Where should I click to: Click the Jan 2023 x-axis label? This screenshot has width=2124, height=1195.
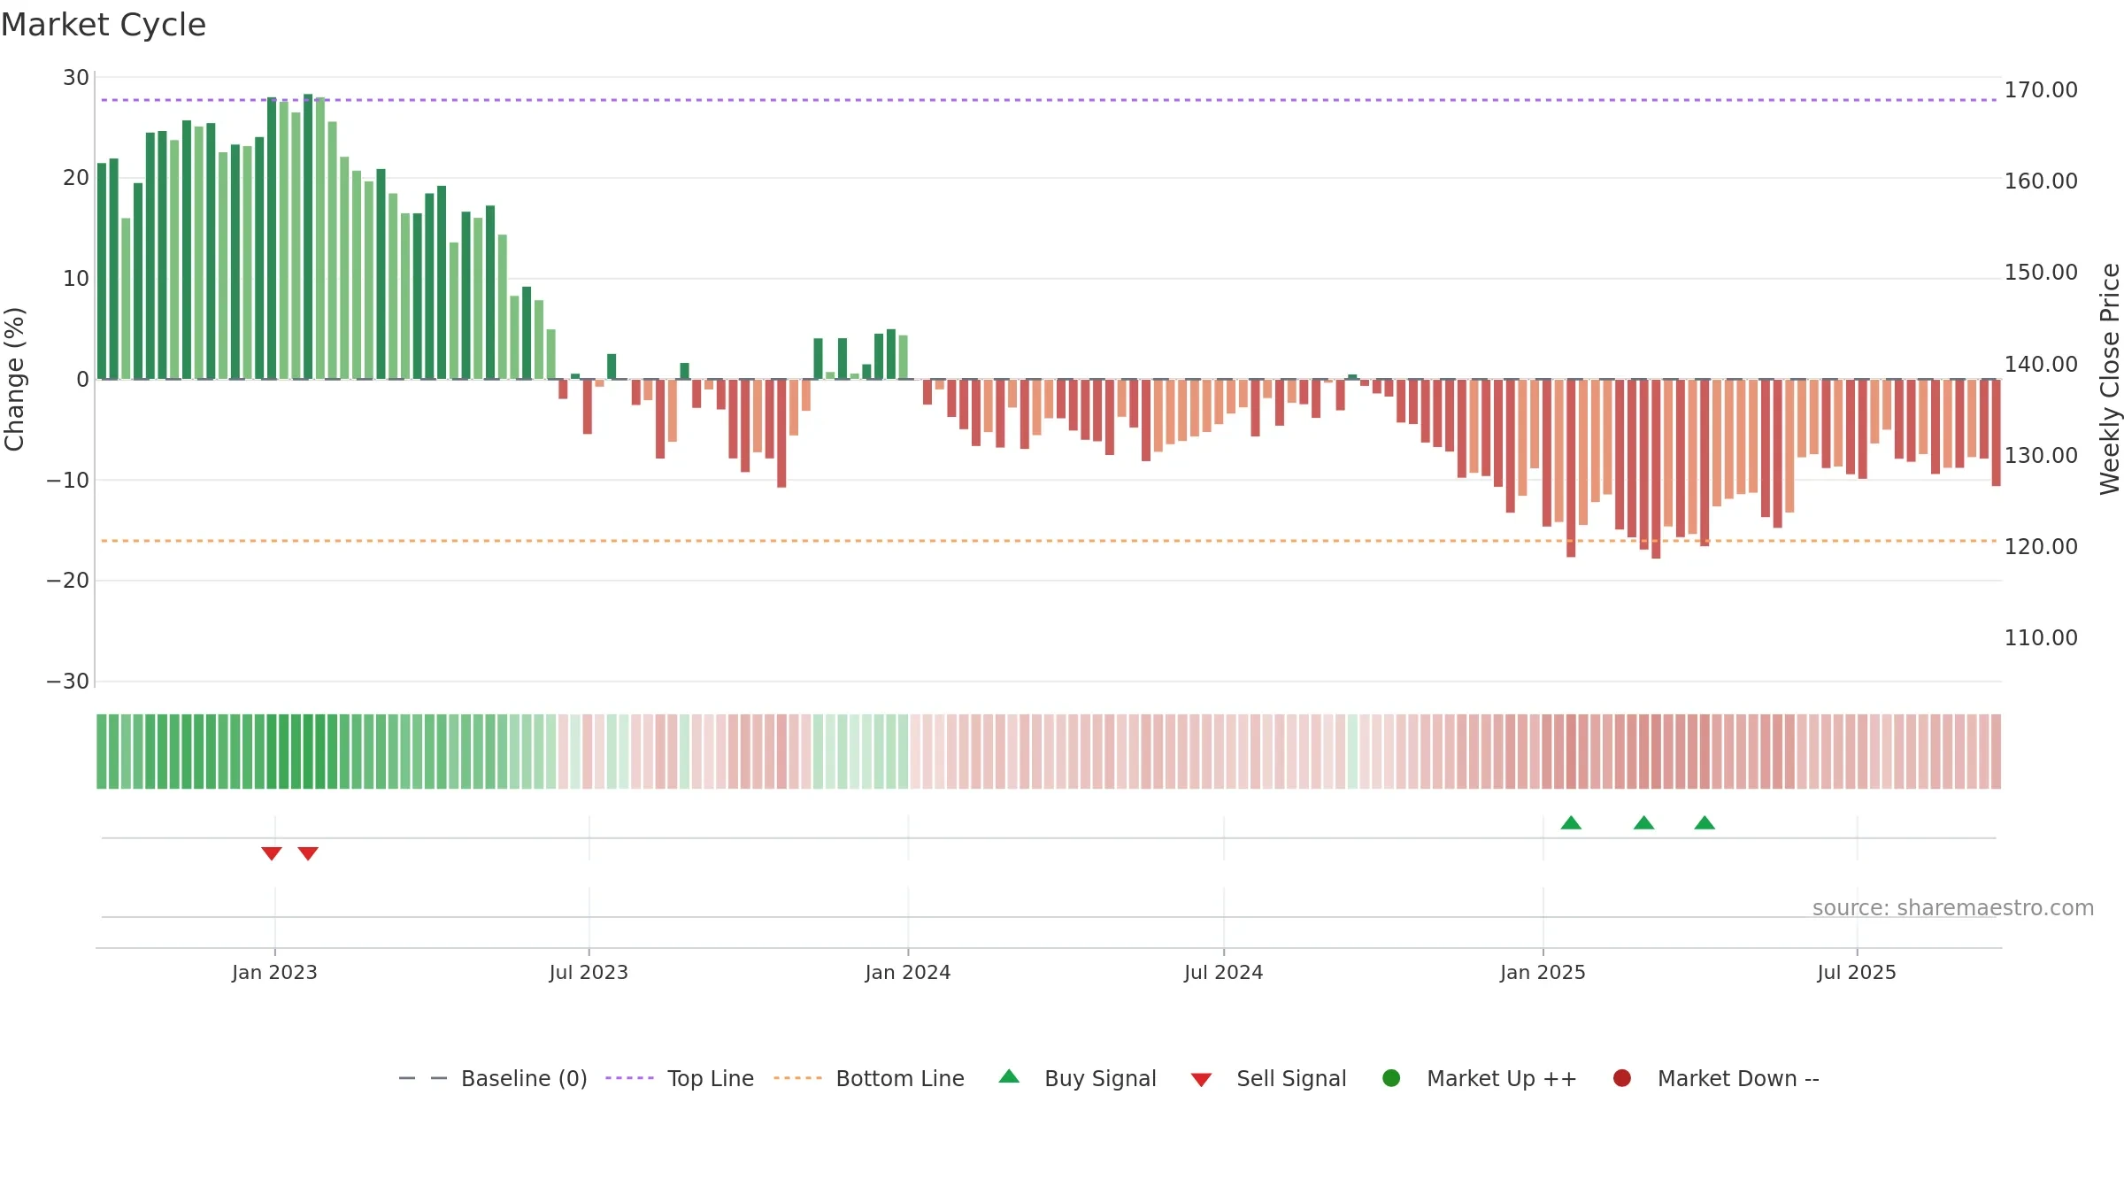click(274, 972)
